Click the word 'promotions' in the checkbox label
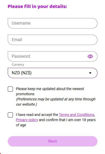 tap(25, 94)
